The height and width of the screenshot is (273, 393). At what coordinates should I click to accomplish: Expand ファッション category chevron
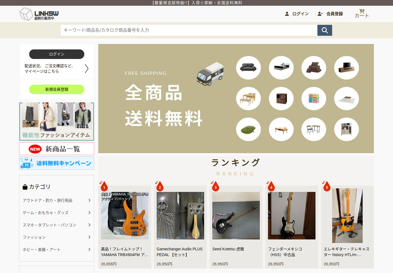[89, 237]
